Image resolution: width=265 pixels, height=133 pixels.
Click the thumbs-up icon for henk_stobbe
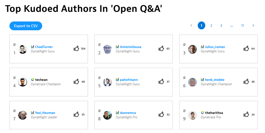[246, 82]
